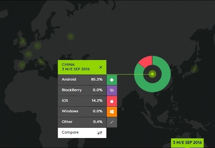The height and width of the screenshot is (148, 215).
Task: Select the BlackBerry 0.0% row
Action: click(82, 90)
